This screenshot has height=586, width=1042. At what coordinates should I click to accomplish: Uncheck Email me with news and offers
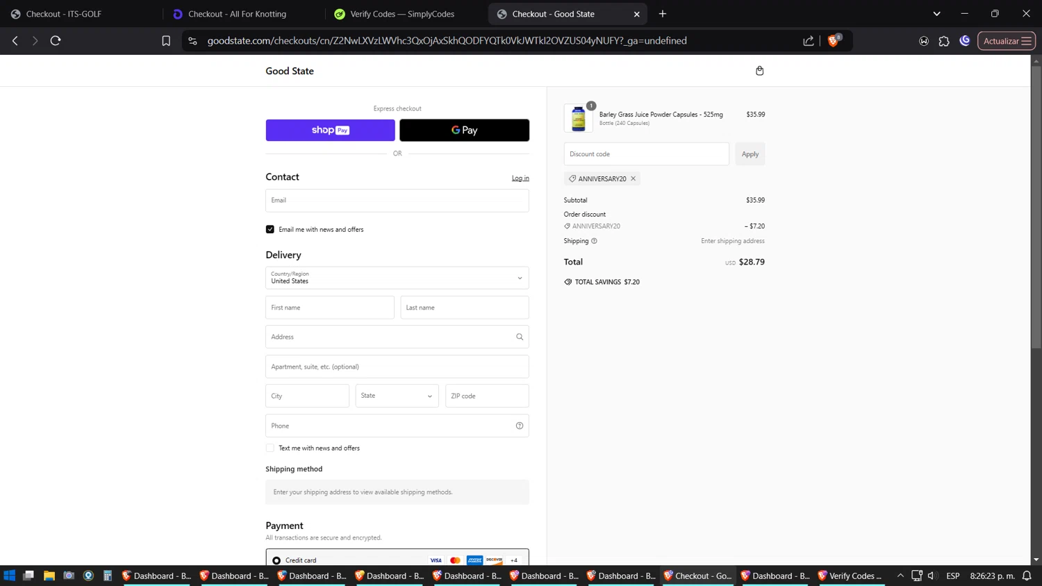270,229
